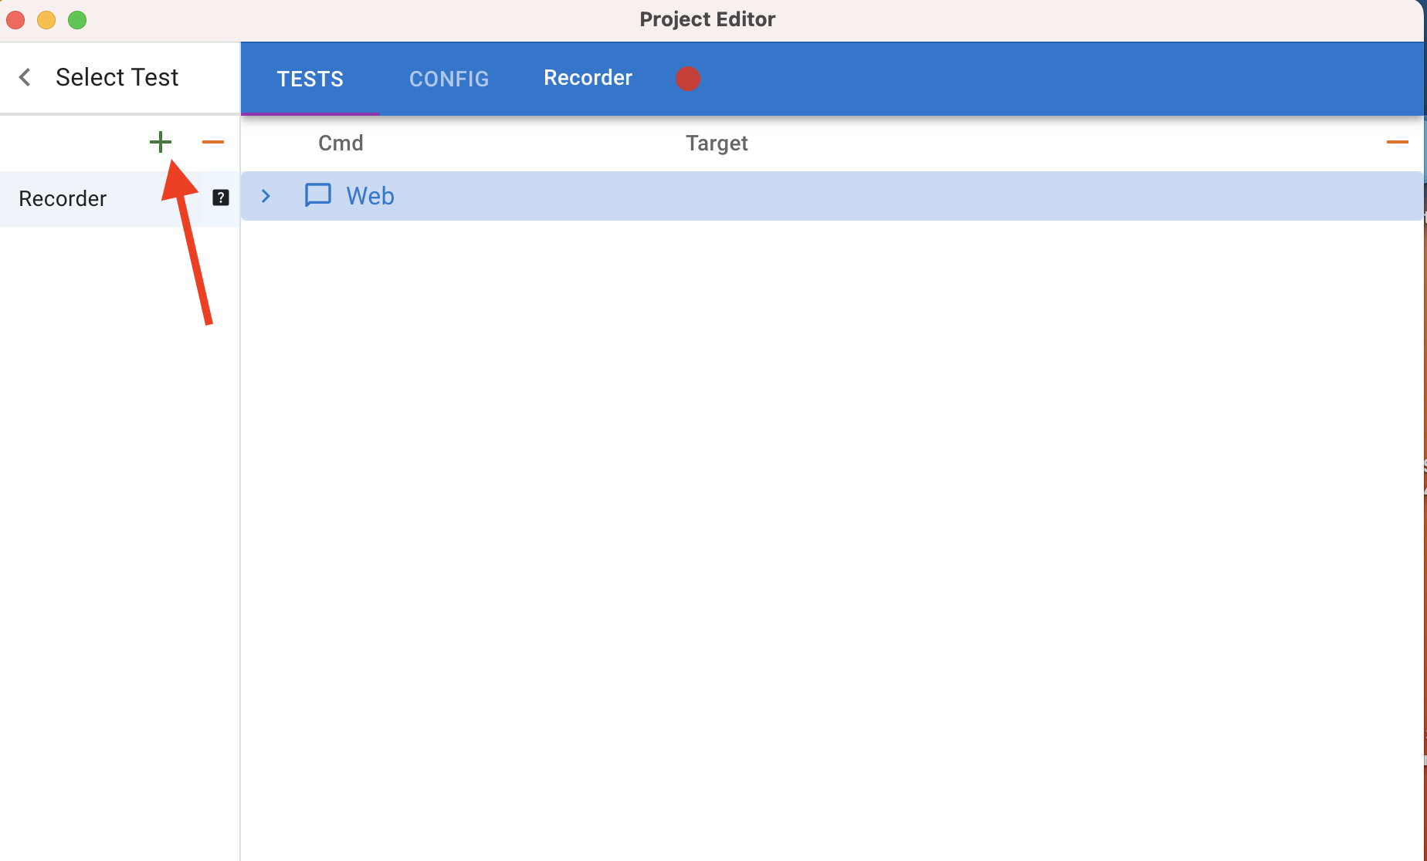The height and width of the screenshot is (861, 1427).
Task: Open the CONFIG tab
Action: [x=449, y=79]
